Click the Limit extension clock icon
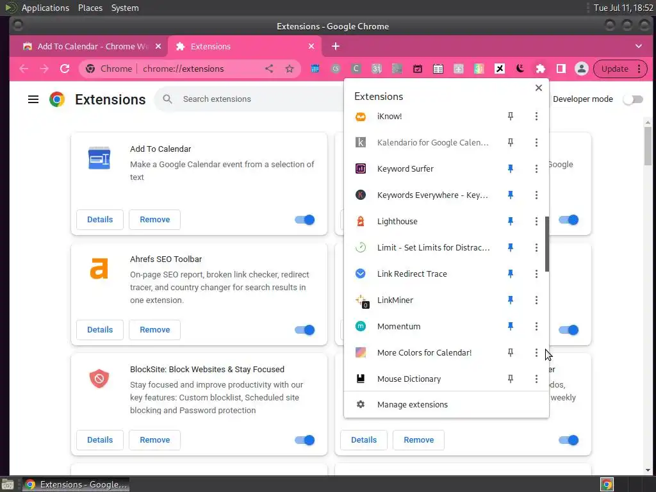Screen dimensions: 656x492 [360, 248]
